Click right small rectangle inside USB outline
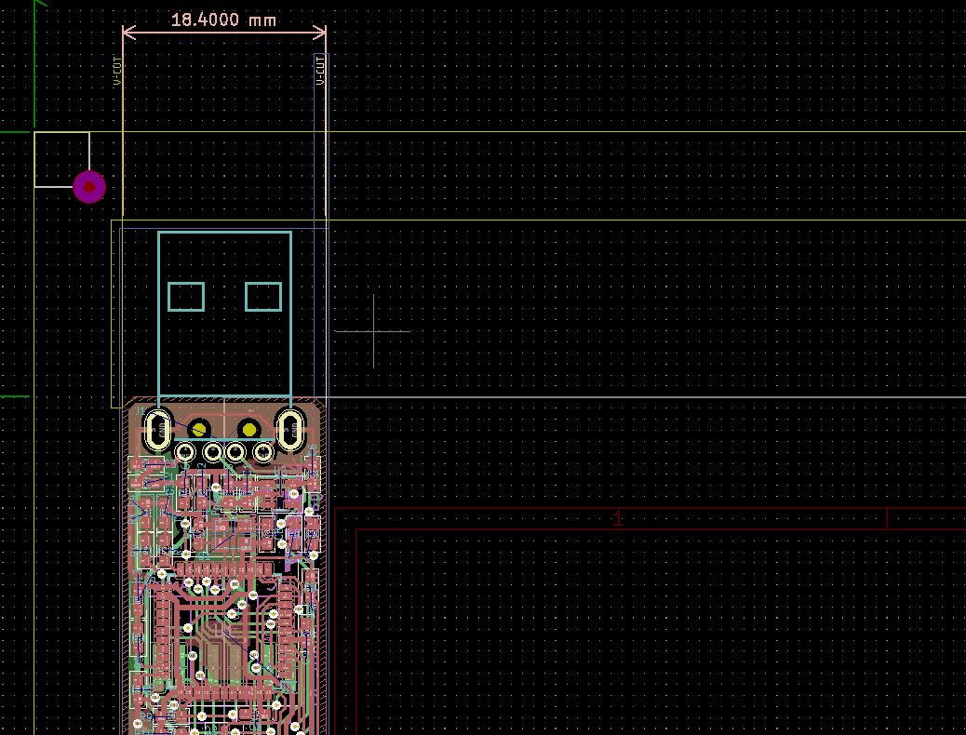Screen dimensions: 966x735 [263, 297]
